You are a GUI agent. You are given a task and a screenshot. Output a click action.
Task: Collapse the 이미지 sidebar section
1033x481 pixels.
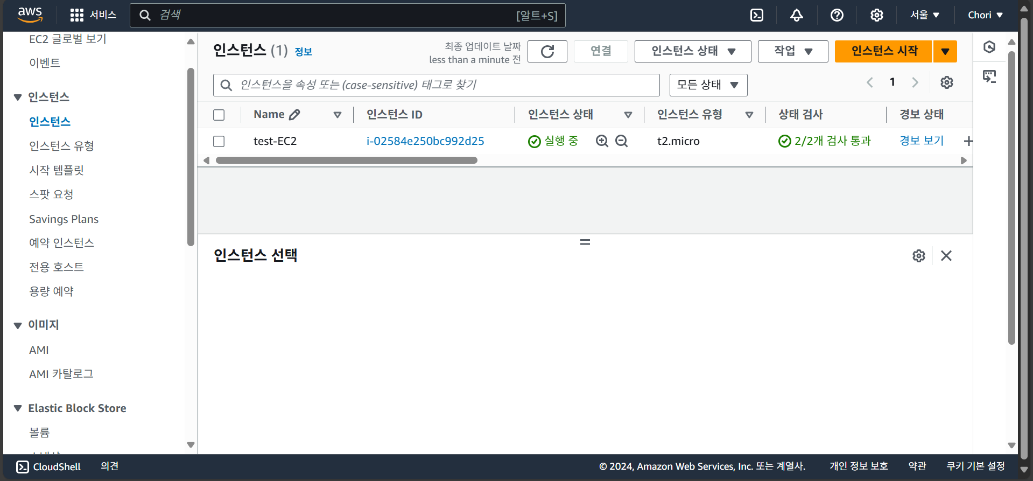click(x=18, y=325)
